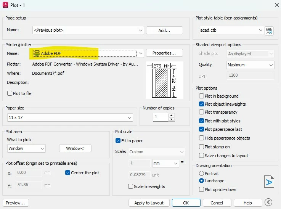This screenshot has width=281, height=209.
Task: Select Landscape orientation
Action: [x=201, y=181]
